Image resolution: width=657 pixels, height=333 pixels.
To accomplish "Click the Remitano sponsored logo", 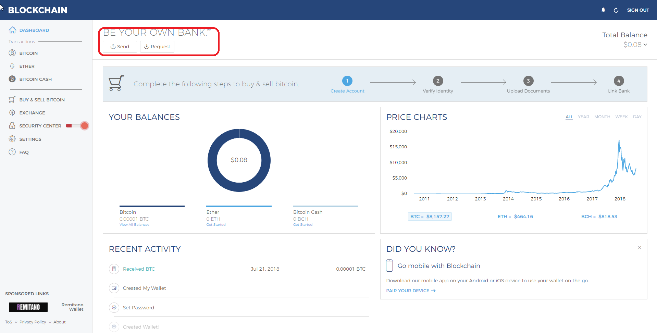I will (x=28, y=307).
